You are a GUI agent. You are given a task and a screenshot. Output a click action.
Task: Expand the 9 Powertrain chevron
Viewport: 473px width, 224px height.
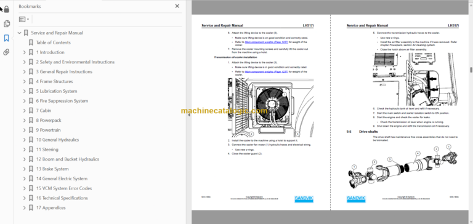click(x=25, y=130)
